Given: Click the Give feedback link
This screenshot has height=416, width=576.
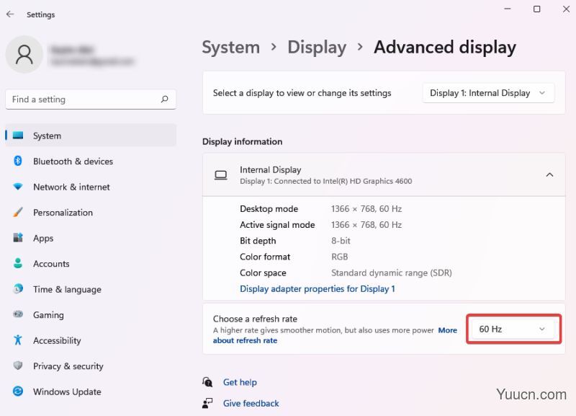Looking at the screenshot, I should pyautogui.click(x=251, y=403).
